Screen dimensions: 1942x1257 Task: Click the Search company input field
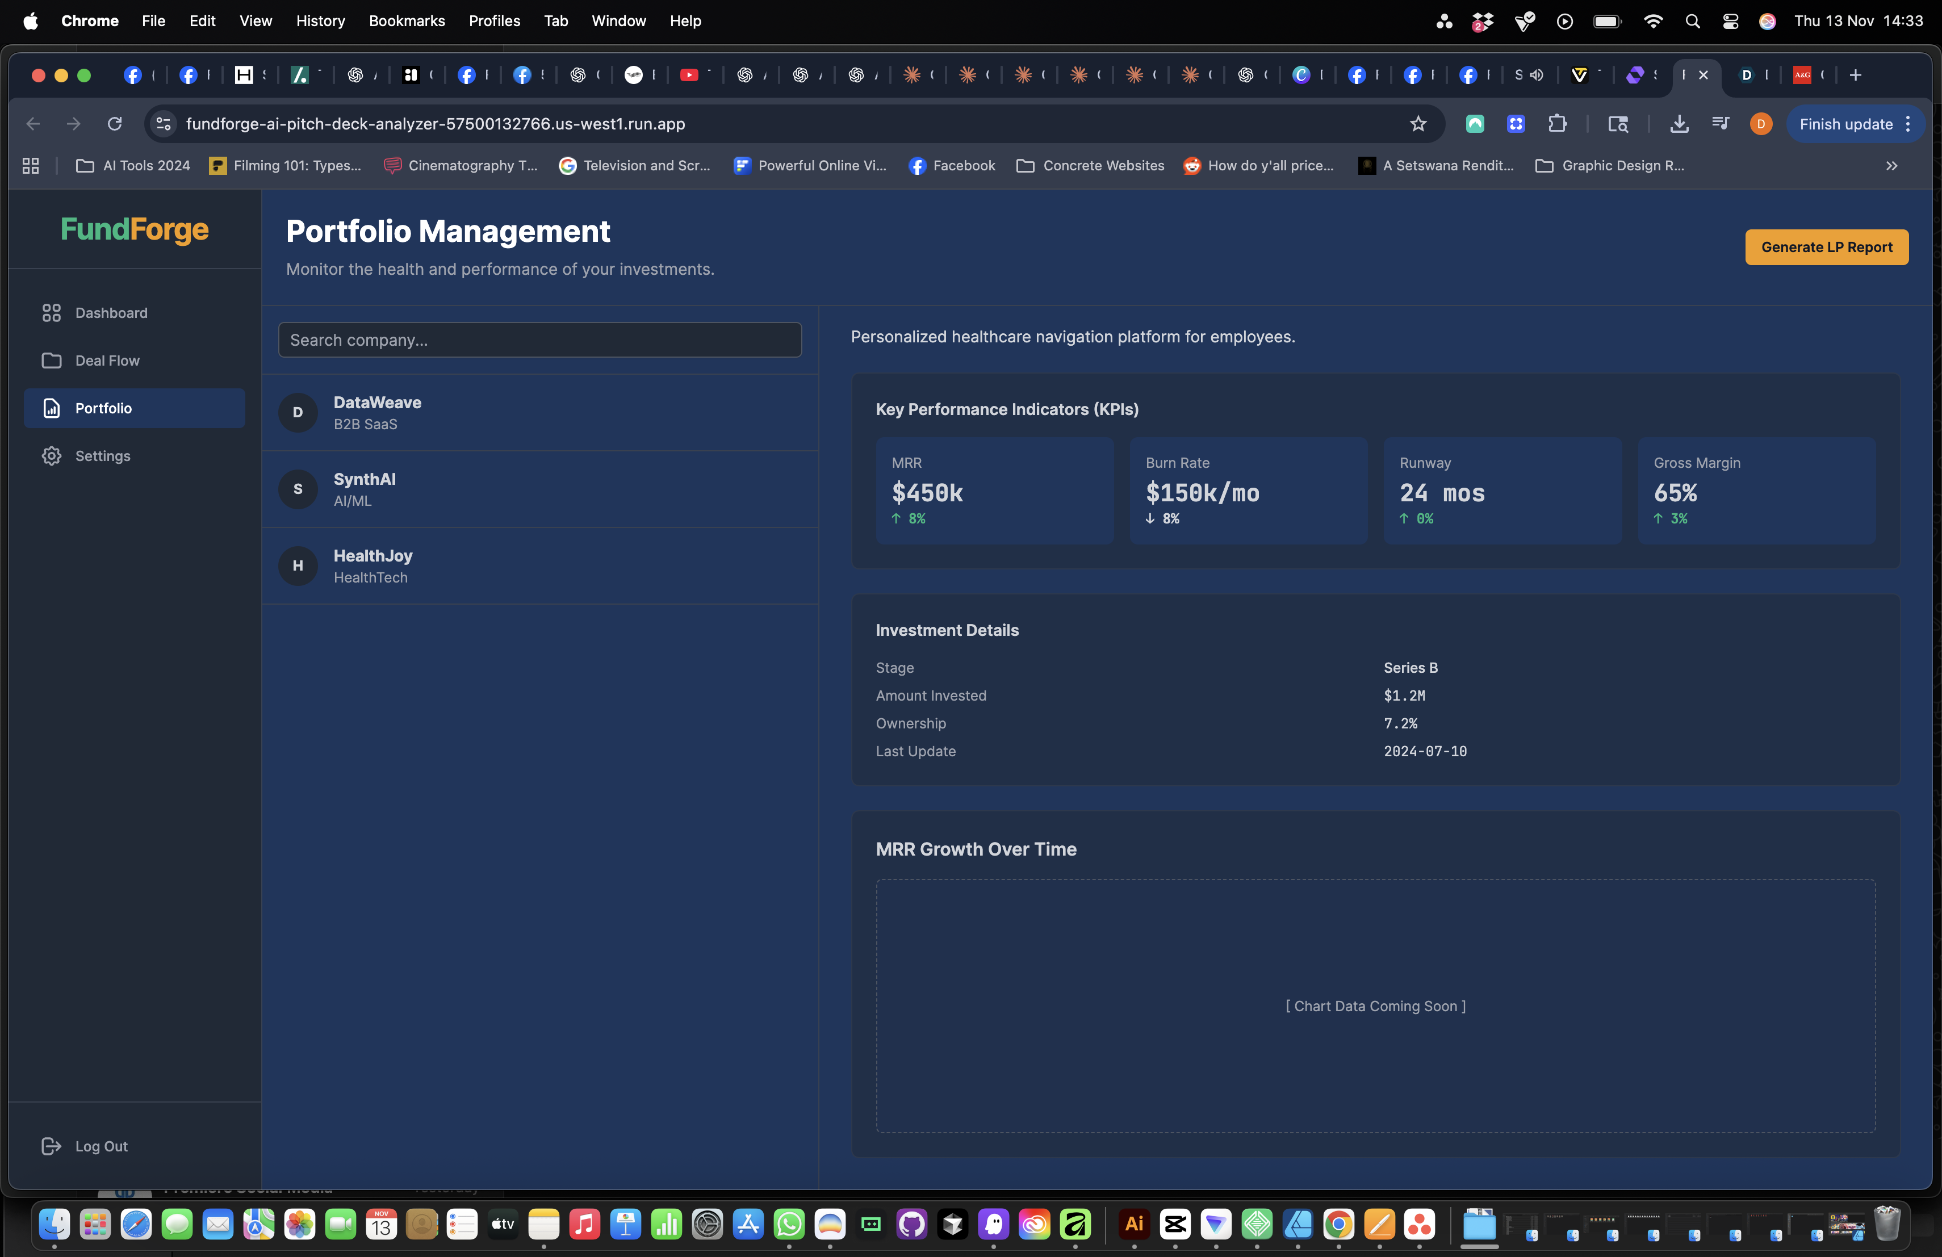coord(539,340)
